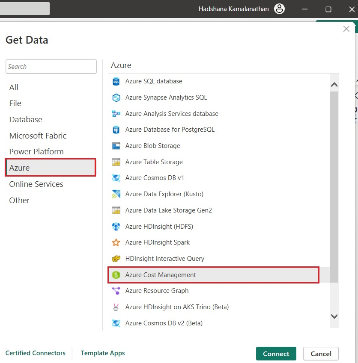
Task: Choose the Database category
Action: coord(26,120)
